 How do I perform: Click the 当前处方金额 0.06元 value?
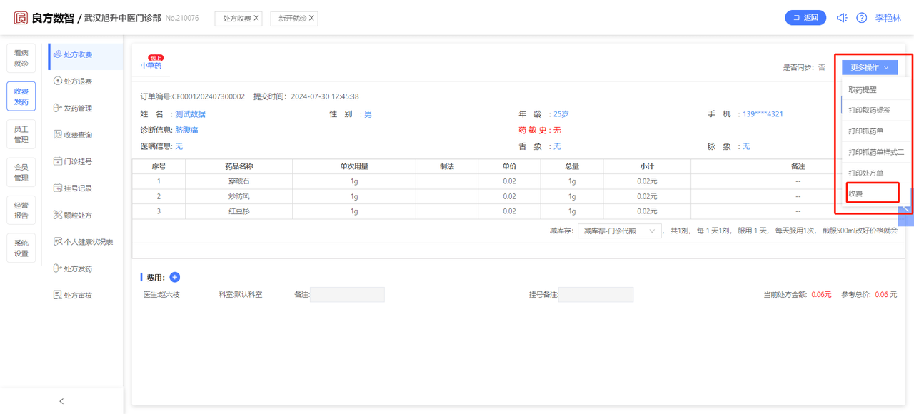click(821, 294)
